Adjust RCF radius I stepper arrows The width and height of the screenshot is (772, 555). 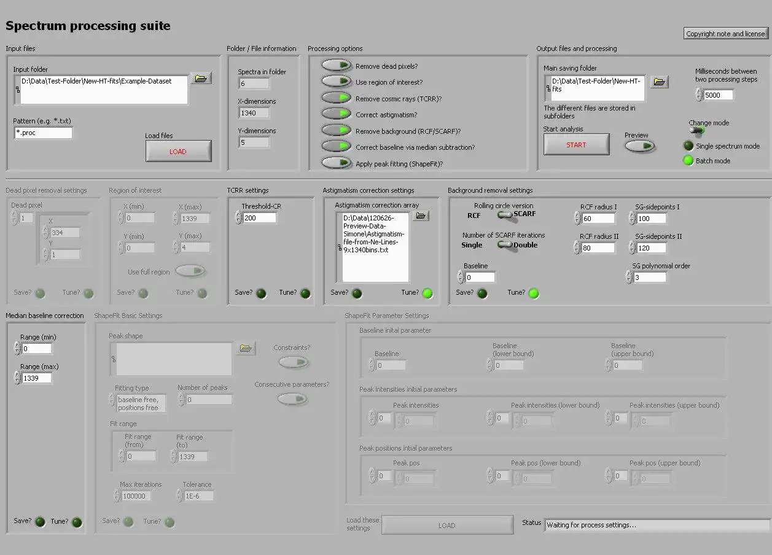pos(577,219)
